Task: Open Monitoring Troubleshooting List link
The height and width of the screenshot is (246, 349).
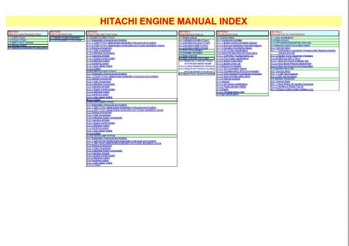Action: pyautogui.click(x=235, y=56)
